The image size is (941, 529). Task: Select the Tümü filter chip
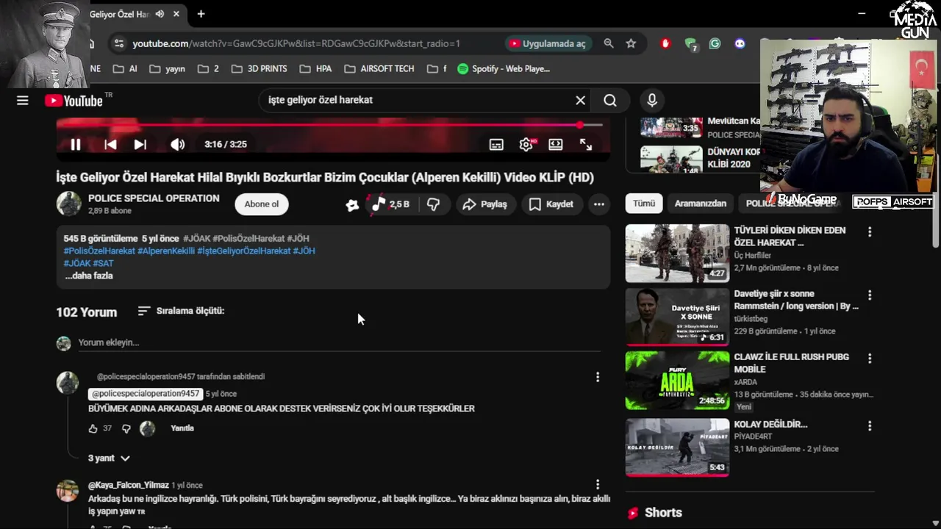644,204
